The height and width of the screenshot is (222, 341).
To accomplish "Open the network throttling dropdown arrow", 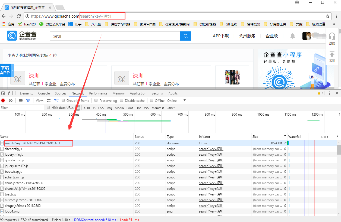I will [x=185, y=100].
